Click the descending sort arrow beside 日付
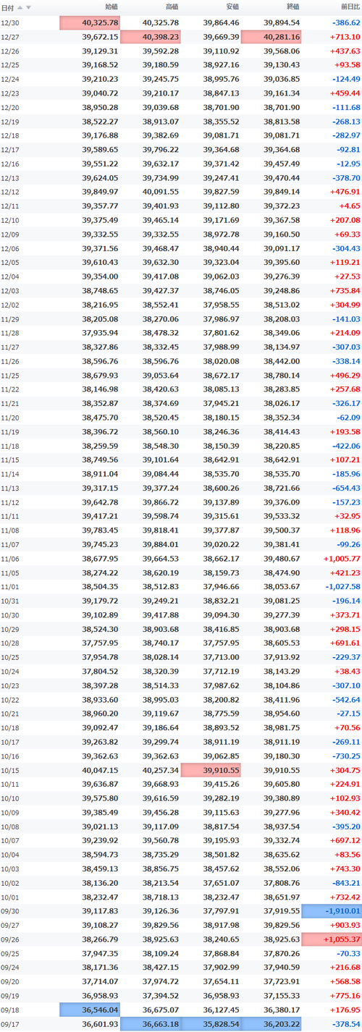 28,7
